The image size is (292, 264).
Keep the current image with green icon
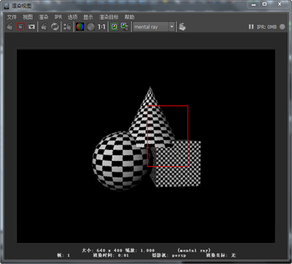[114, 27]
